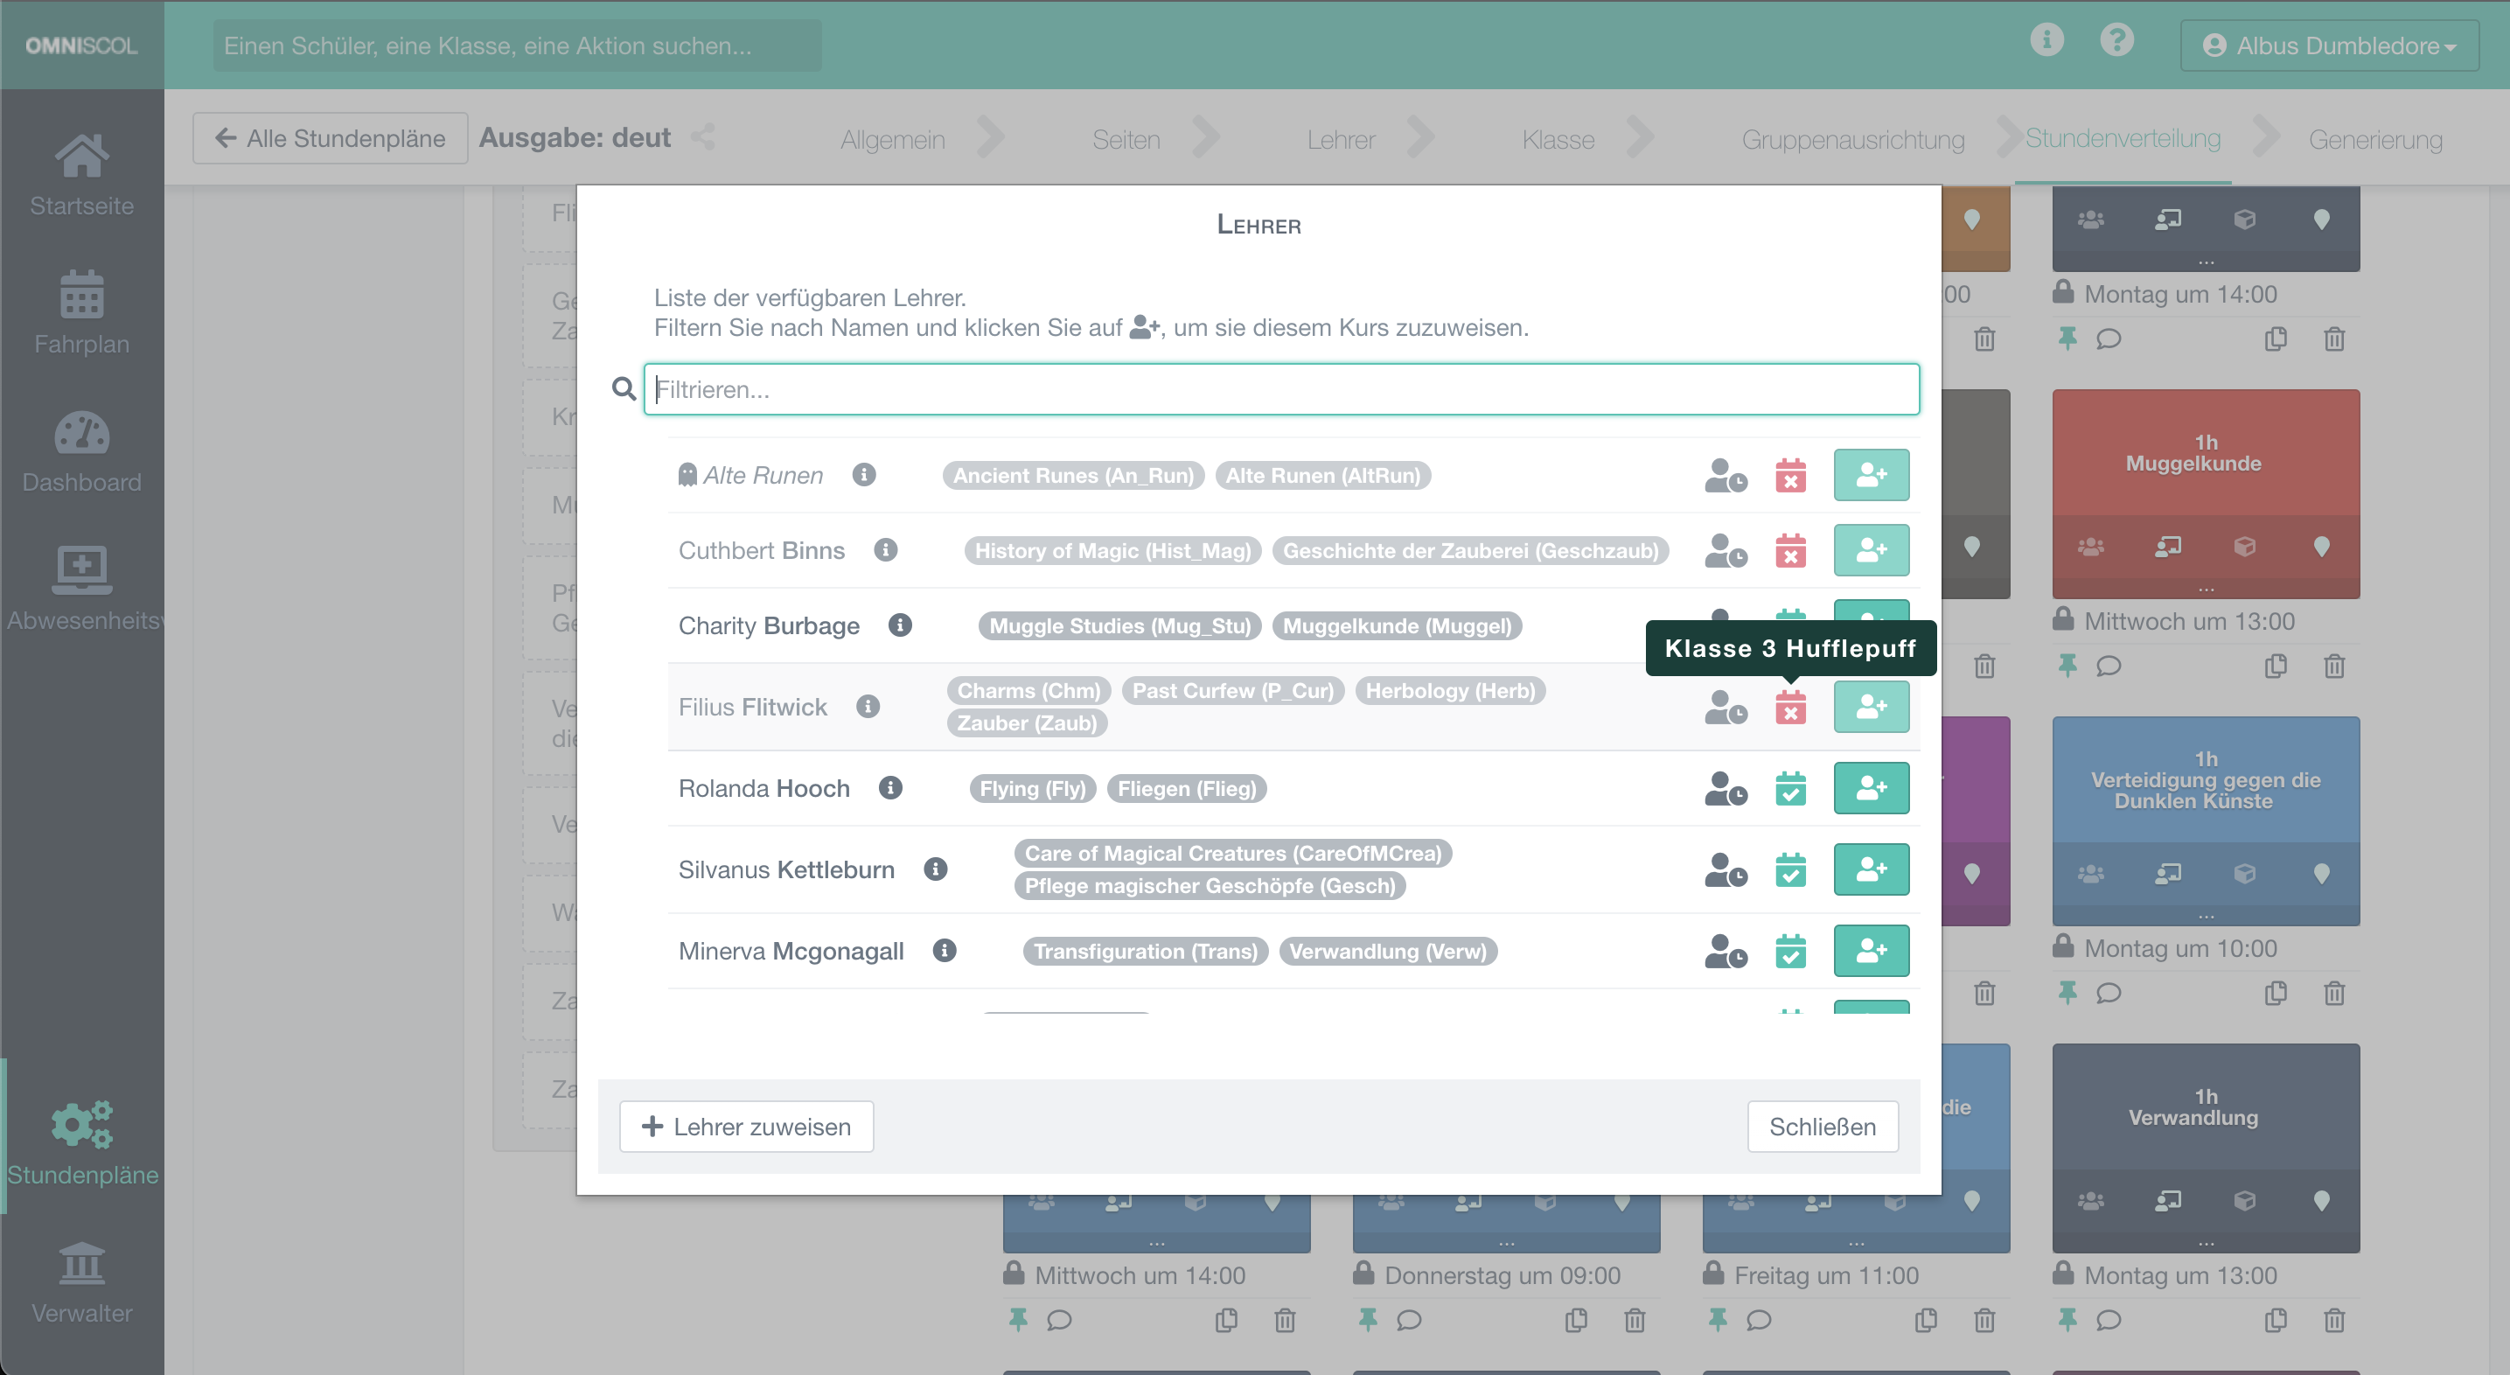Viewport: 2510px width, 1375px height.
Task: Click teacher clock icon for Silvanus Kettleburn
Action: 1725,869
